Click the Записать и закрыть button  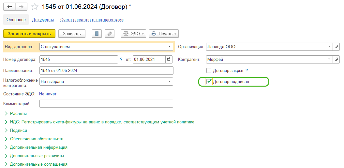click(x=29, y=34)
